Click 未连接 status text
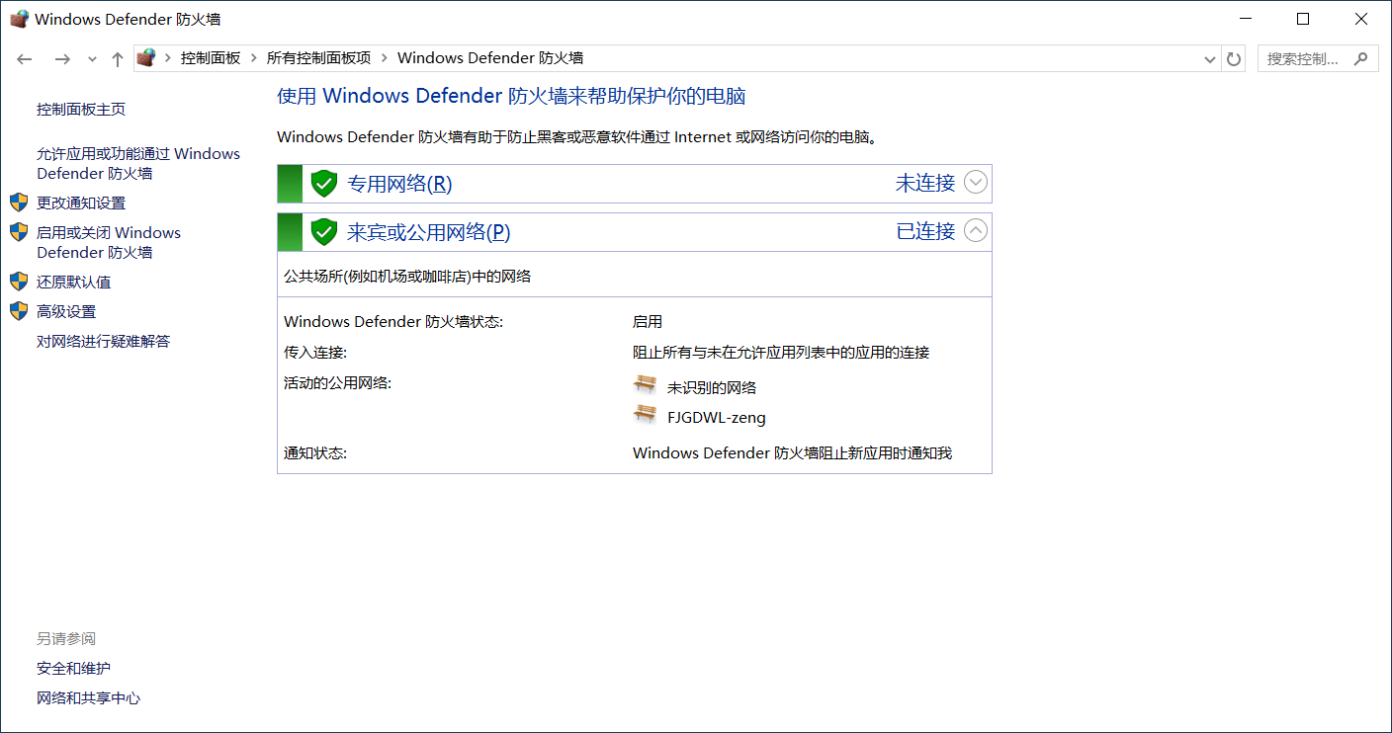The height and width of the screenshot is (733, 1392). click(x=925, y=183)
